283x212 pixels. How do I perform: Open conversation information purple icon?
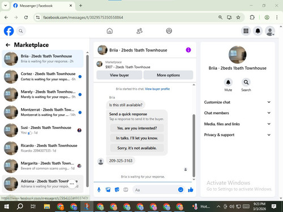tap(188, 50)
